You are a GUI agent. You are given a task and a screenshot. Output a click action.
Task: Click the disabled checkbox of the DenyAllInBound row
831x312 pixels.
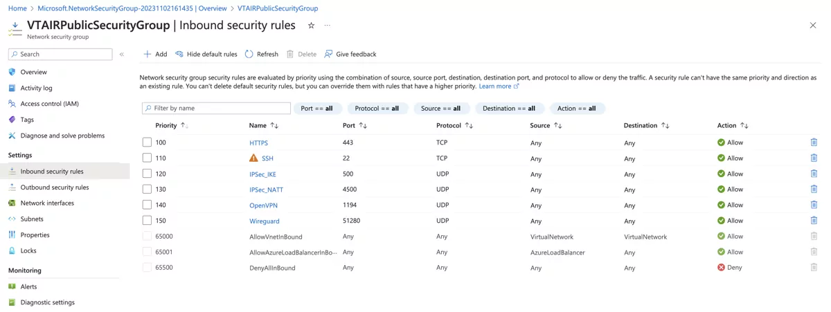pos(147,267)
